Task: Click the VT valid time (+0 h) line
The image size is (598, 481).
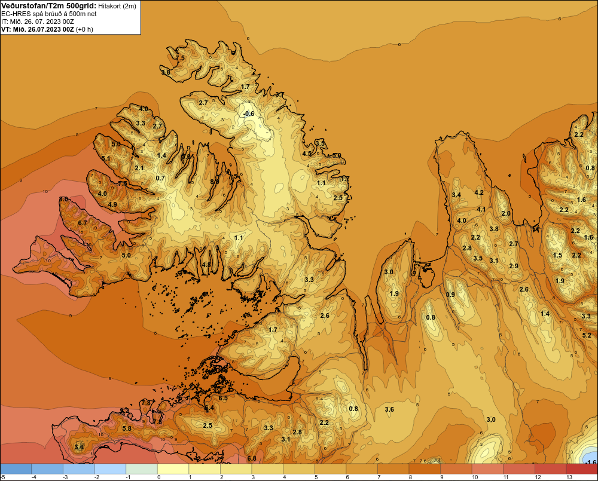Action: tap(47, 29)
